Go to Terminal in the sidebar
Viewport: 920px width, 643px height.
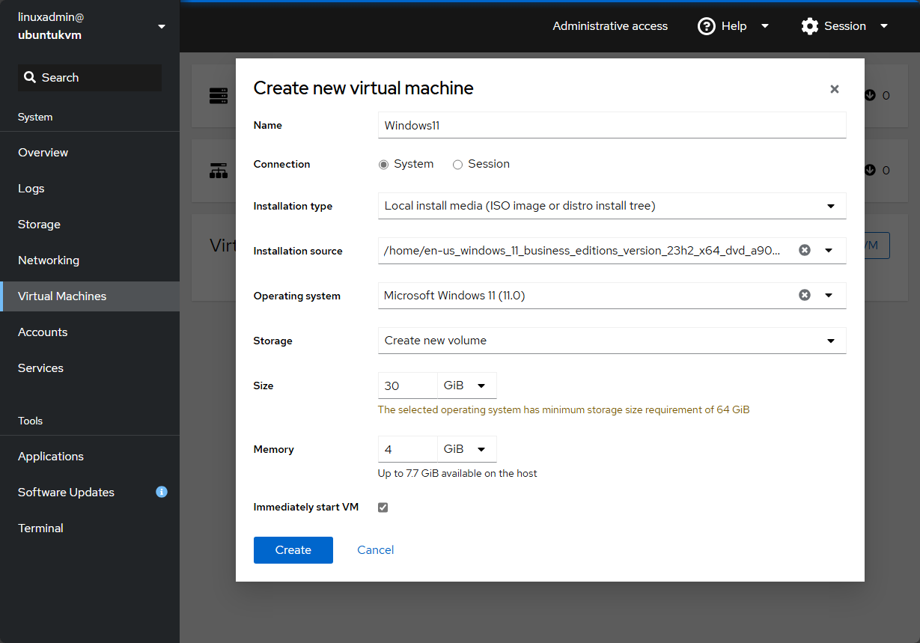(40, 528)
